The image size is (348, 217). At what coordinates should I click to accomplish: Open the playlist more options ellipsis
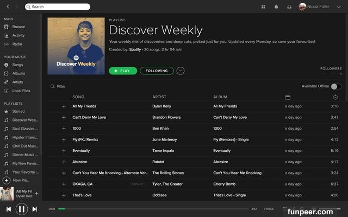point(181,71)
